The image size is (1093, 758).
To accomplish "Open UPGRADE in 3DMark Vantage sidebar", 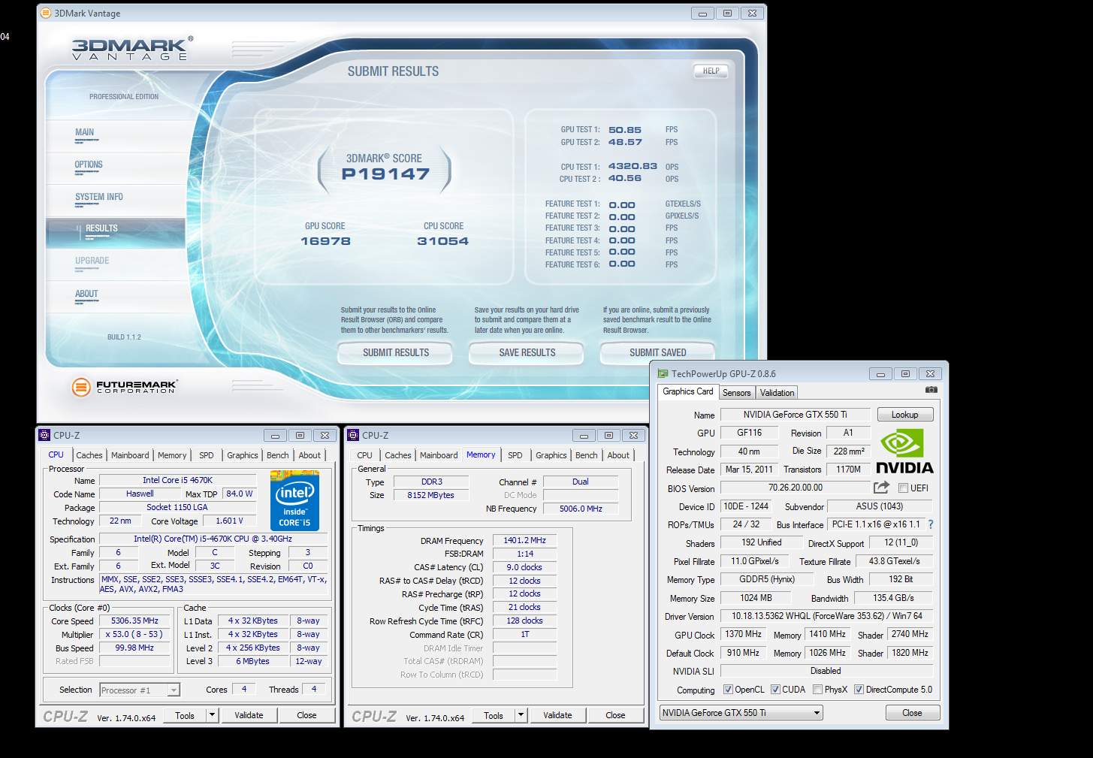I will point(92,261).
